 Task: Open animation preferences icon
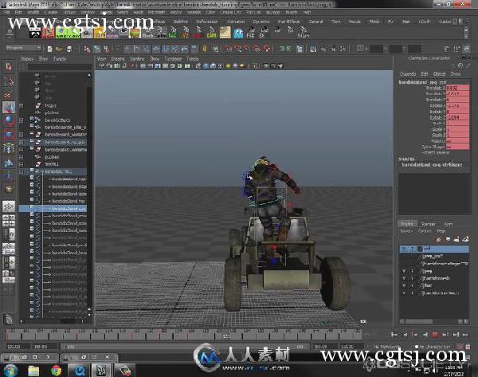pyautogui.click(x=468, y=347)
